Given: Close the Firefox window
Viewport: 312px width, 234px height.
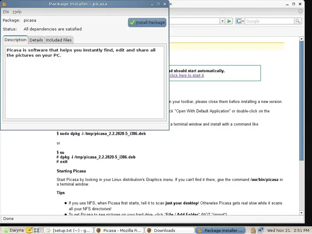Looking at the screenshot, I should coord(300,4).
